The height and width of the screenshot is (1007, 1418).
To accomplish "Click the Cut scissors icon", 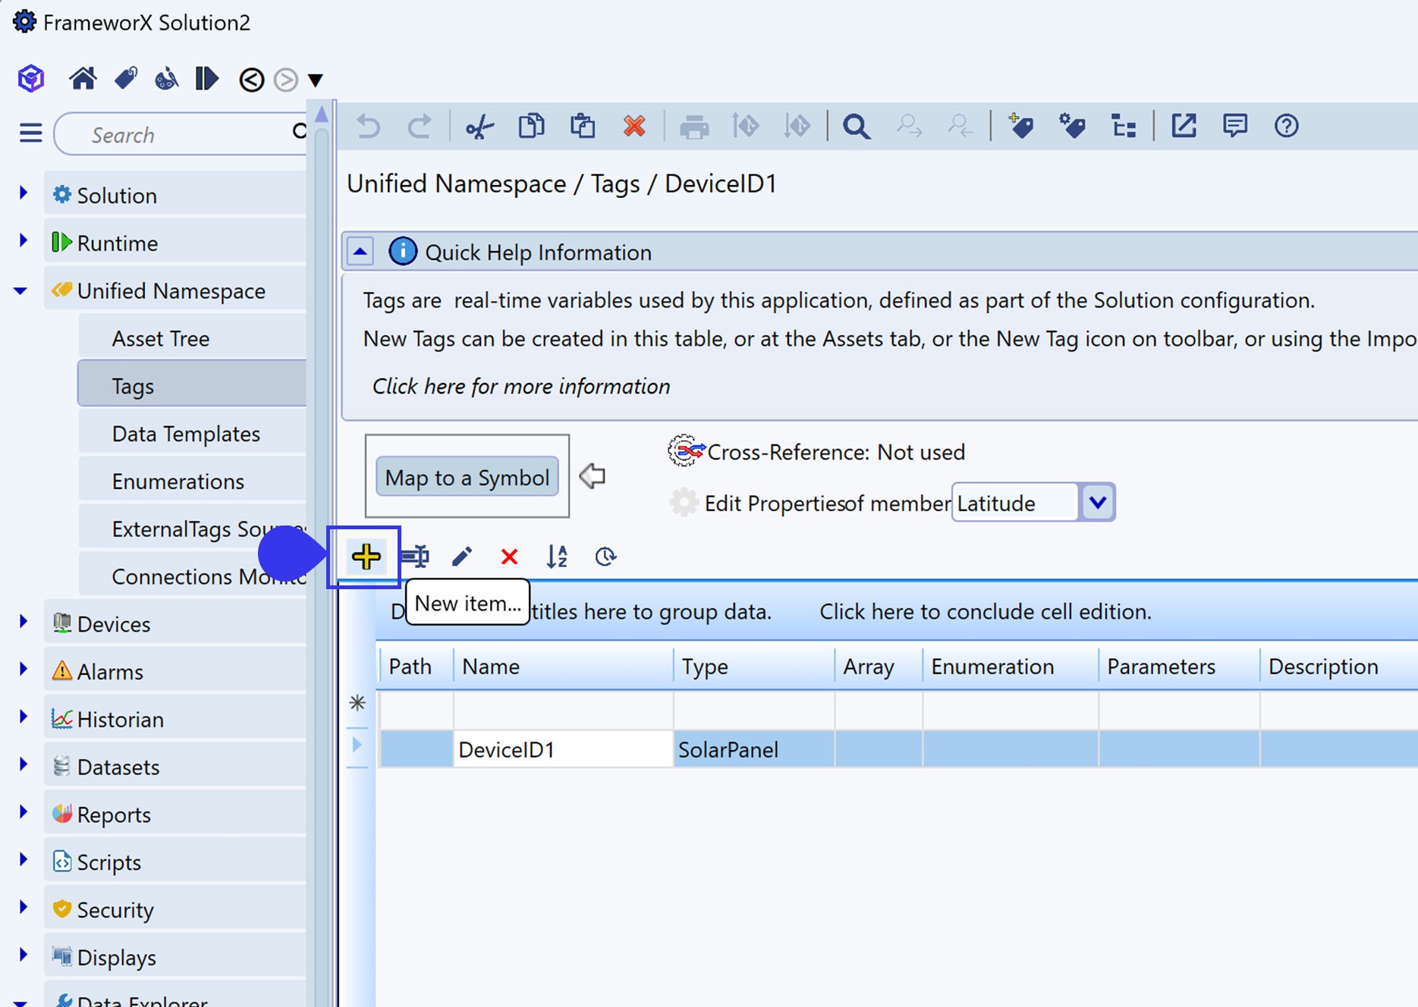I will pos(479,126).
